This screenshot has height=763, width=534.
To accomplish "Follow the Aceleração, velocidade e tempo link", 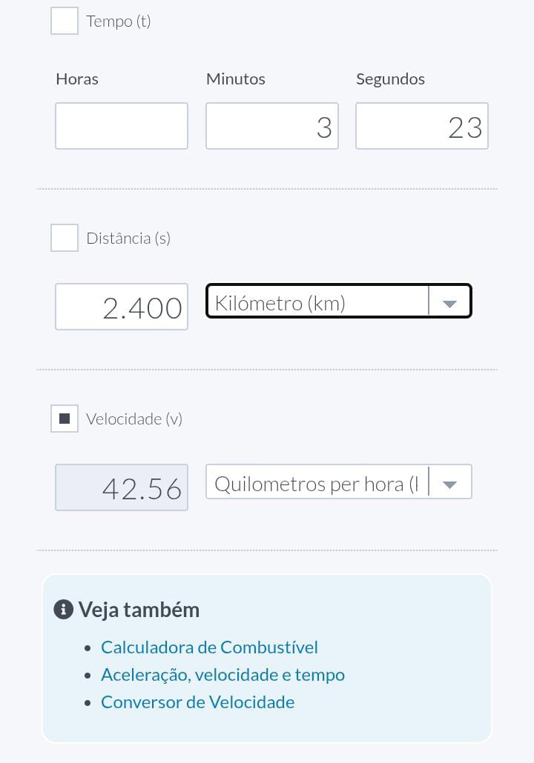I will tap(222, 675).
